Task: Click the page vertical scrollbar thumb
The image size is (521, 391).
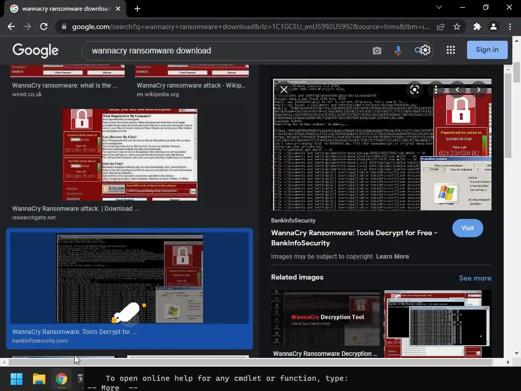Action: coord(517,72)
